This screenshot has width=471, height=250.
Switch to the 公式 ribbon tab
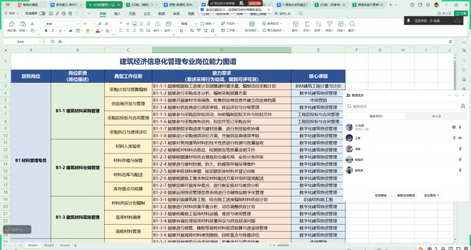147,14
